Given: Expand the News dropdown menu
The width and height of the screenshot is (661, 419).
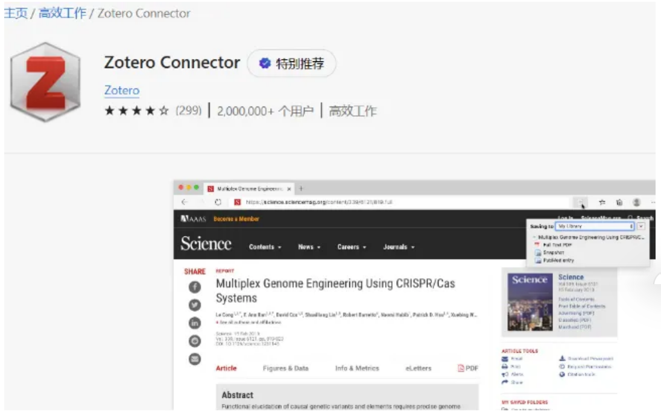Looking at the screenshot, I should (309, 247).
